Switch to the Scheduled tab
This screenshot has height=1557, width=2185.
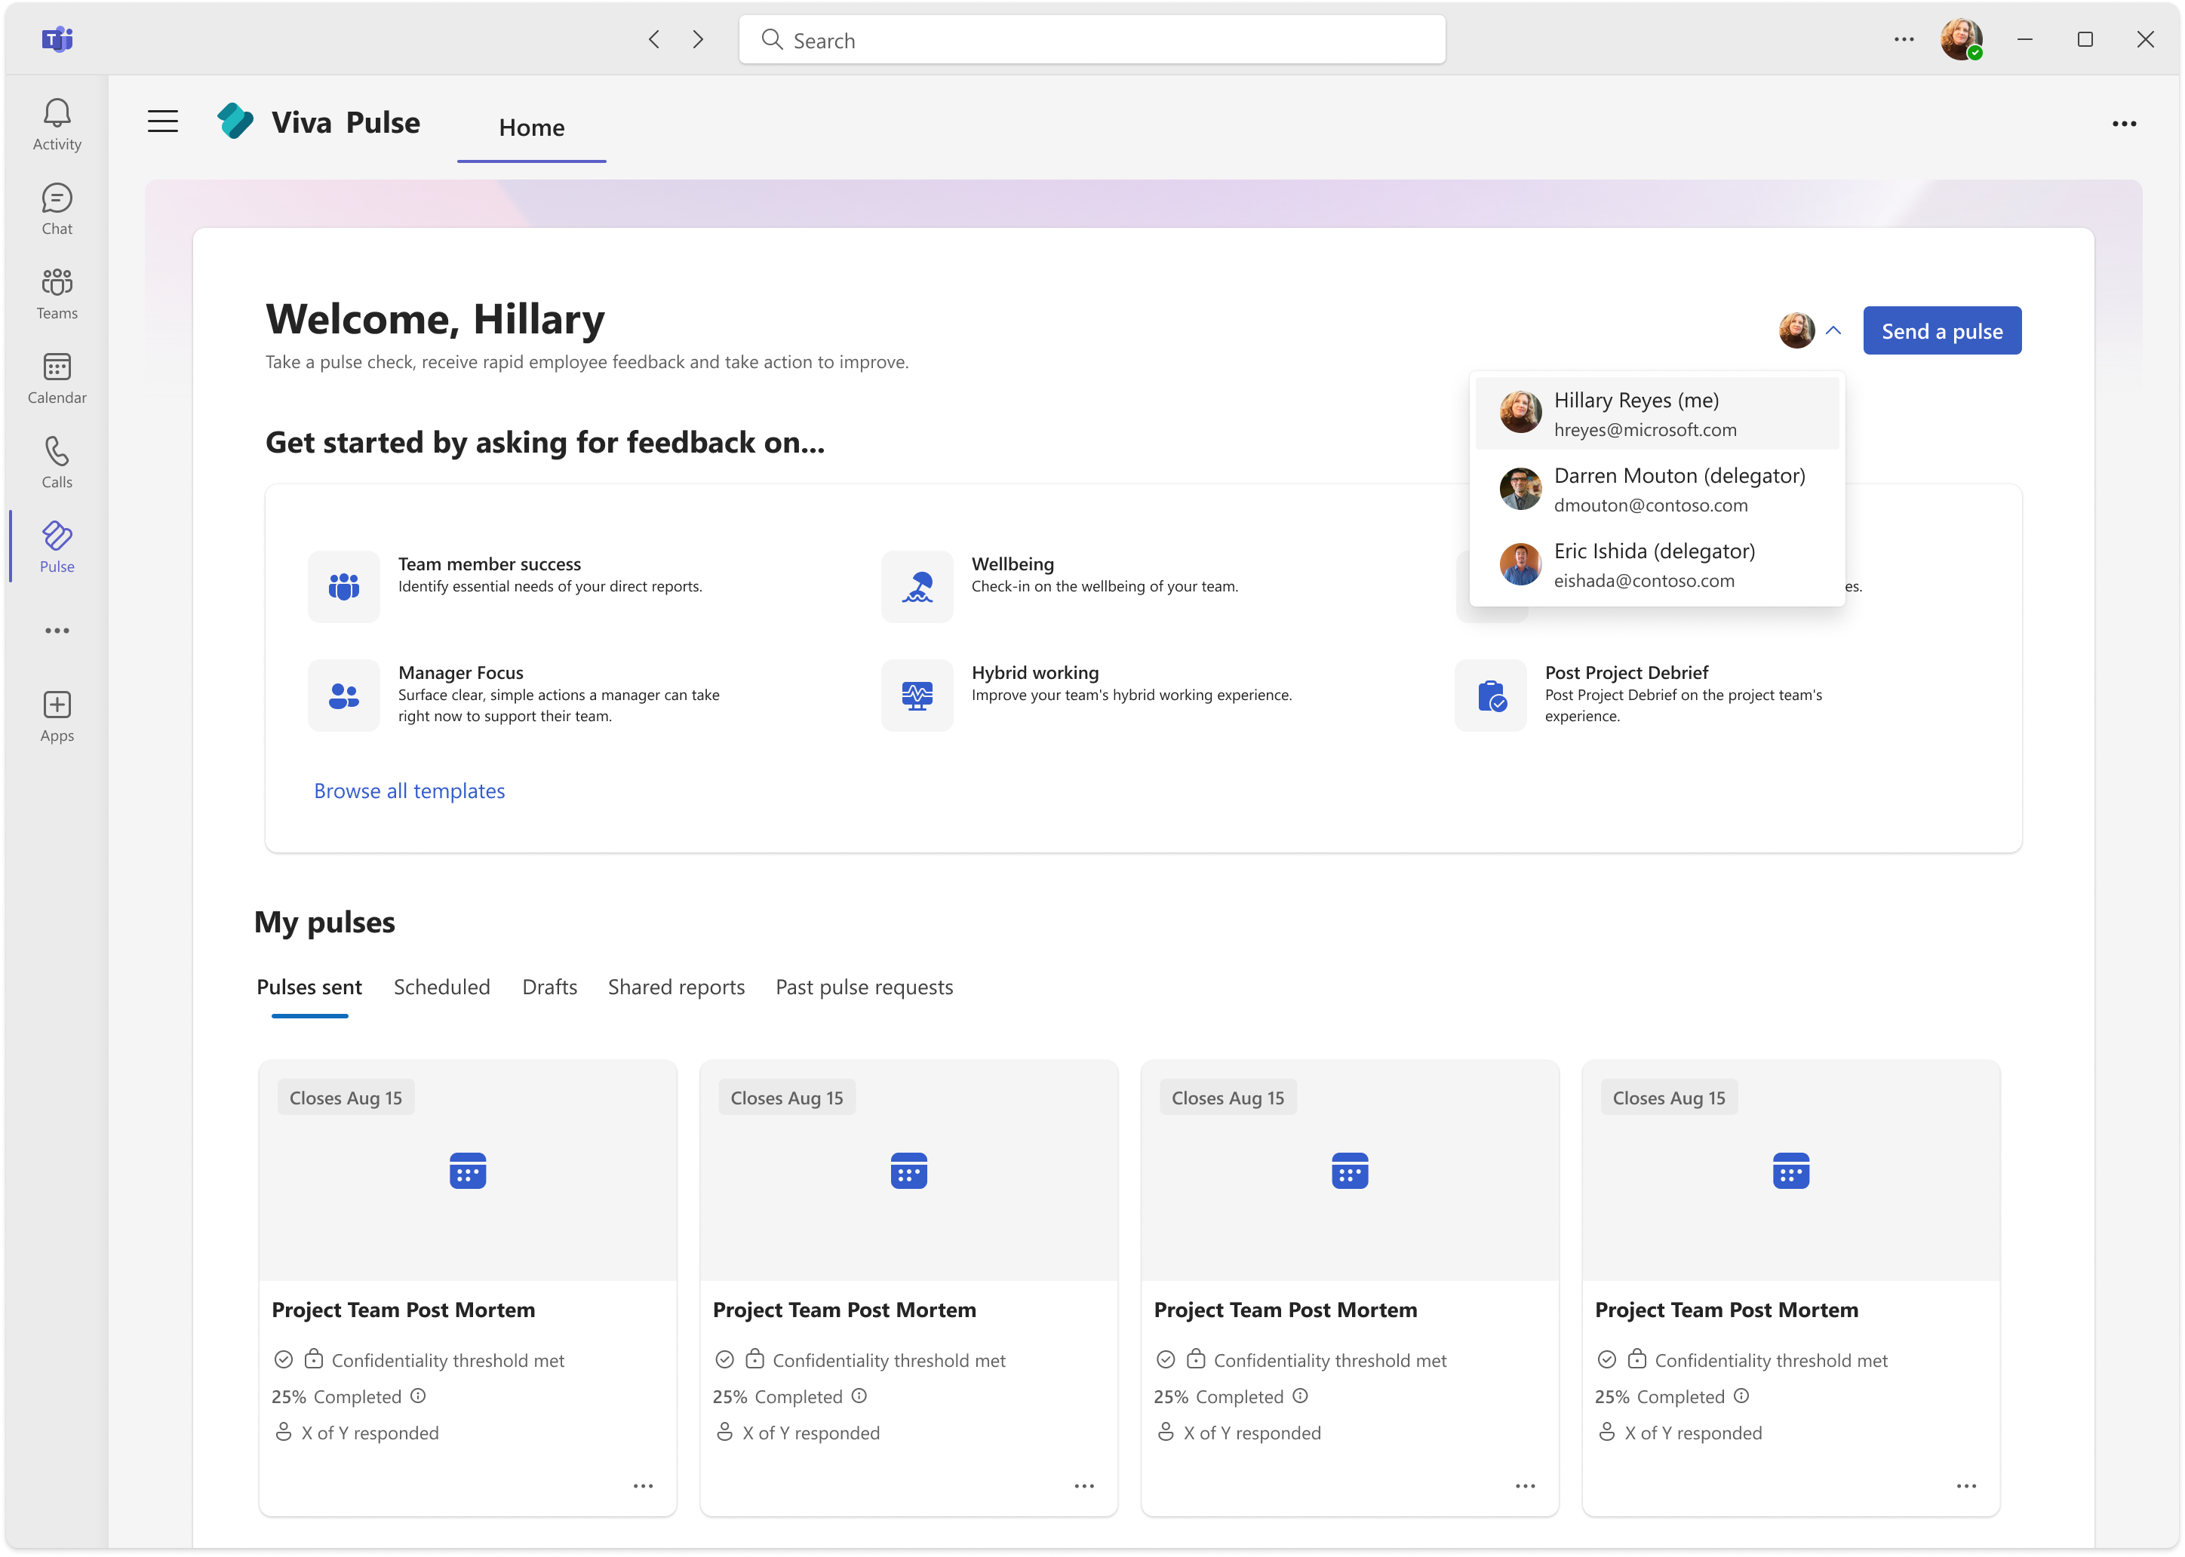tap(442, 987)
